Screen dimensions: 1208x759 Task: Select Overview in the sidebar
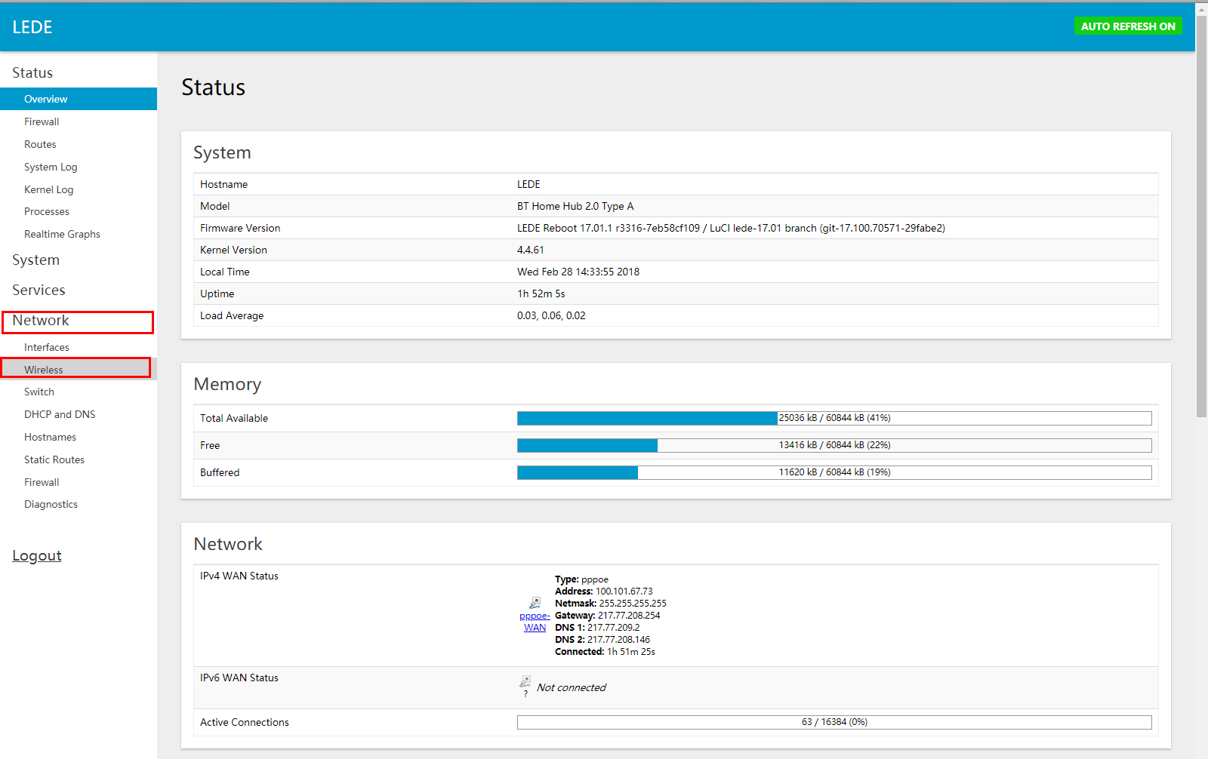[46, 99]
